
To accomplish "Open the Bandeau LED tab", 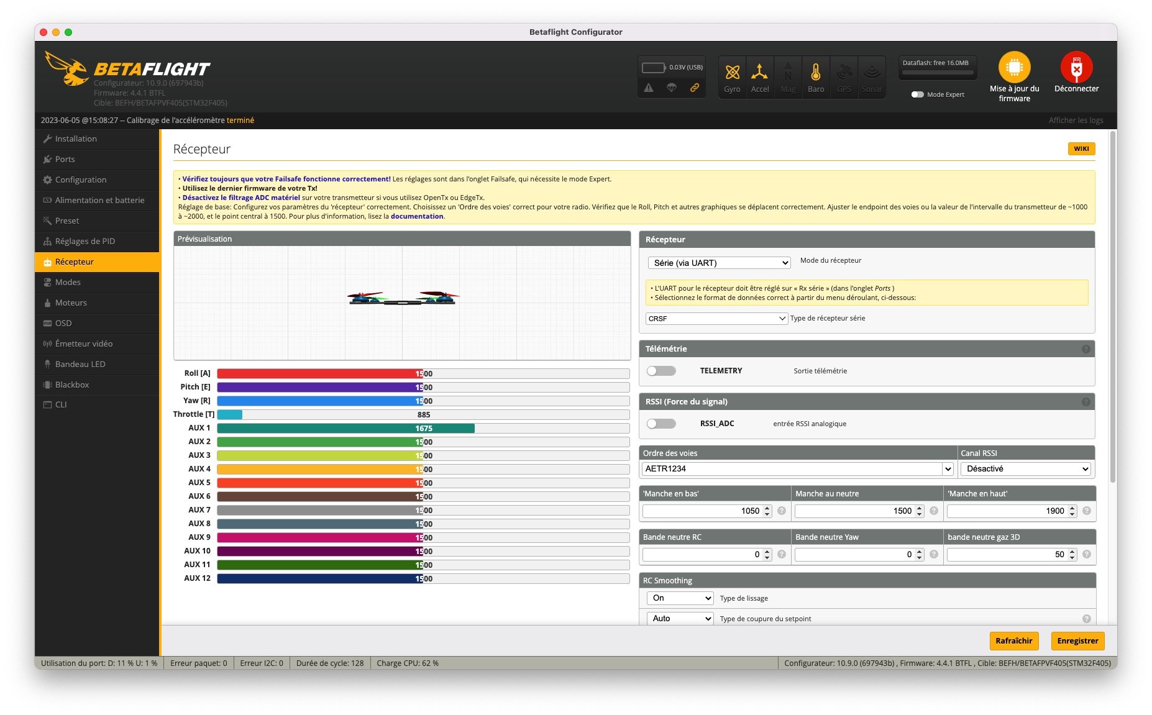I will (x=97, y=365).
